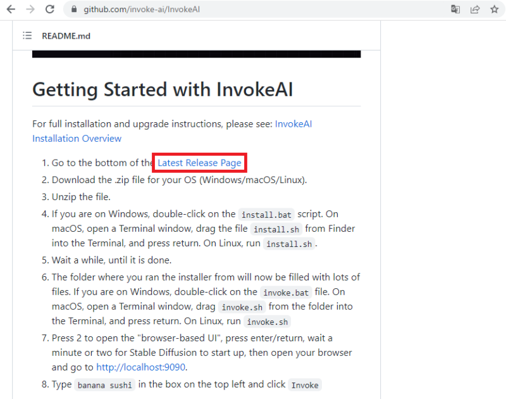Bookmark the page with the star icon
The width and height of the screenshot is (506, 399).
495,9
